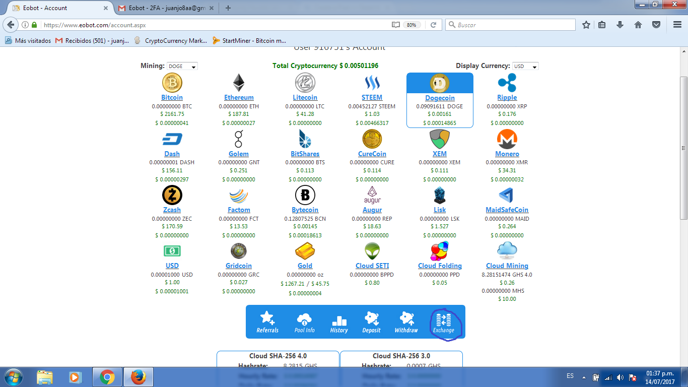Click the MaidSafeCoin cube icon

point(506,195)
